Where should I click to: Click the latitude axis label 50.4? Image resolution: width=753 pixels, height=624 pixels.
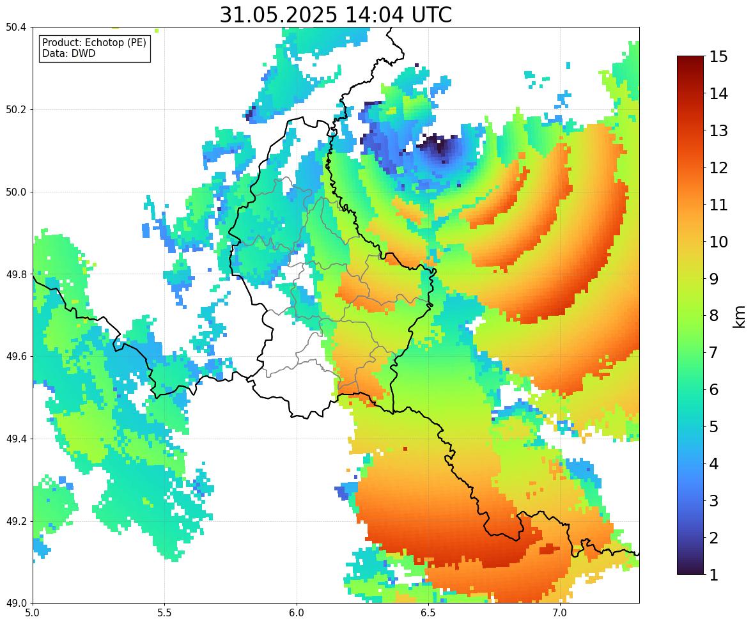16,27
